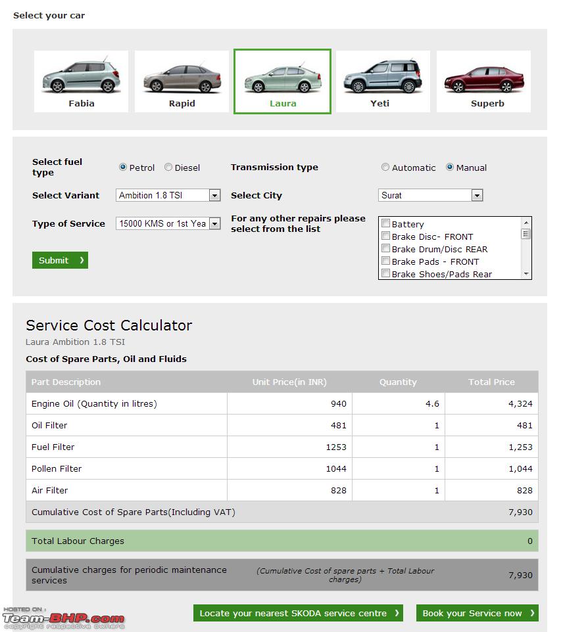Open the Select City dropdown
This screenshot has height=632, width=563.
(431, 196)
